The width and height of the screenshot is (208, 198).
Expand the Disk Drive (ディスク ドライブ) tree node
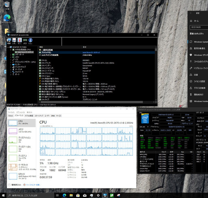click(x=11, y=67)
